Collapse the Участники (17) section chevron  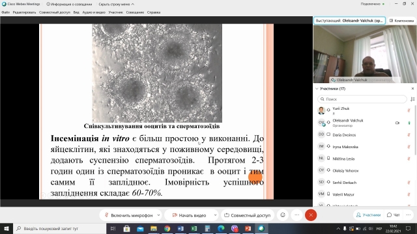tap(317, 88)
